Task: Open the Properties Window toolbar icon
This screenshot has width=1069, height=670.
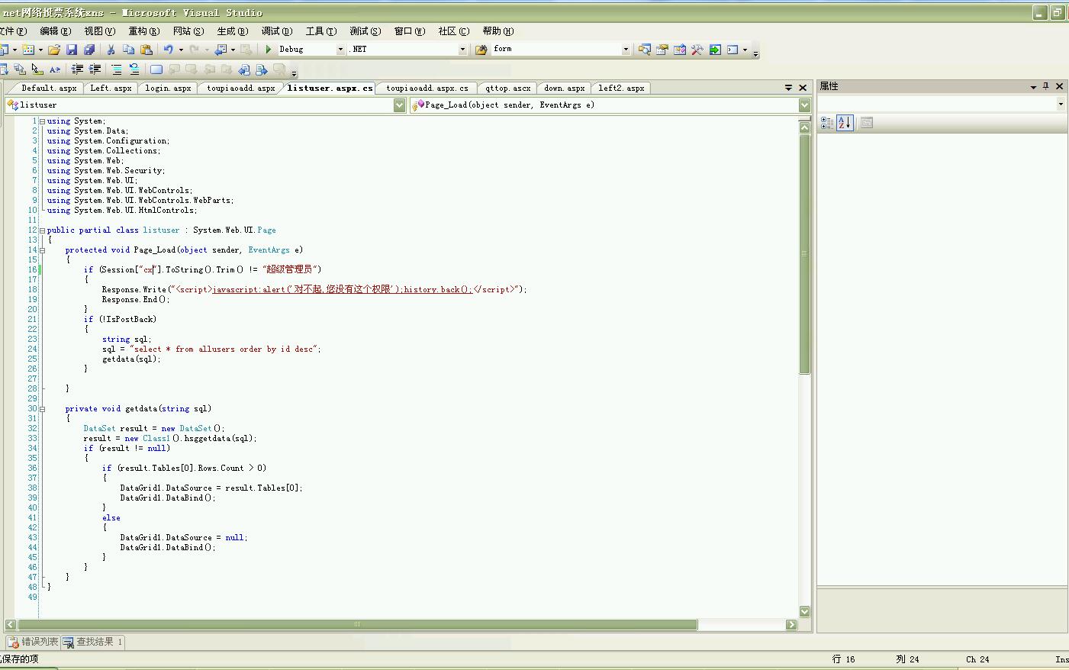Action: 662,50
